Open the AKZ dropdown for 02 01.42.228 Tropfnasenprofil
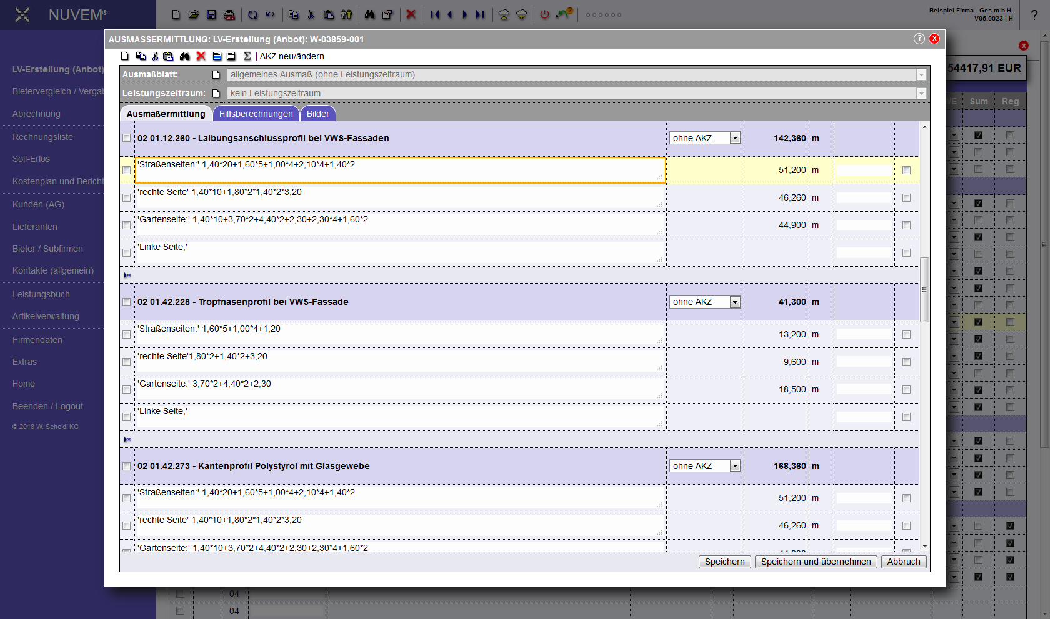Viewport: 1050px width, 619px height. tap(705, 302)
